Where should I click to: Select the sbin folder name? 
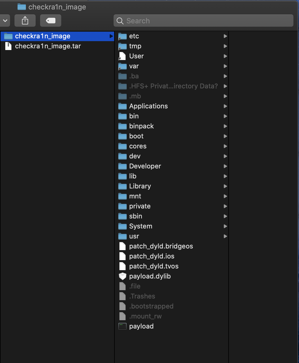[136, 216]
